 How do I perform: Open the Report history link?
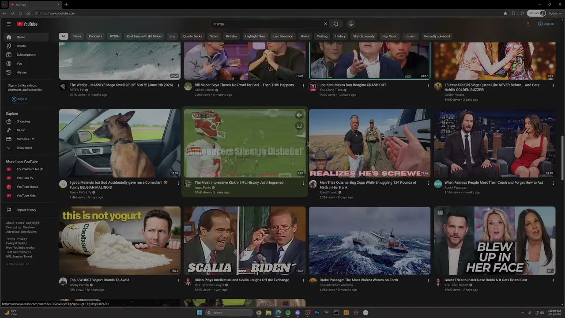26,210
